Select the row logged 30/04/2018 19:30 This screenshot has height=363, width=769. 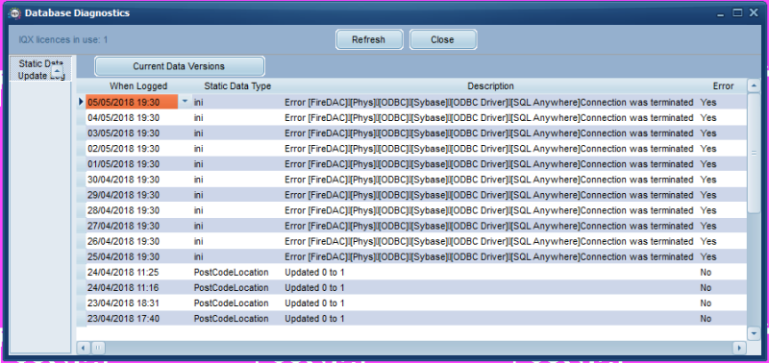[x=412, y=180]
